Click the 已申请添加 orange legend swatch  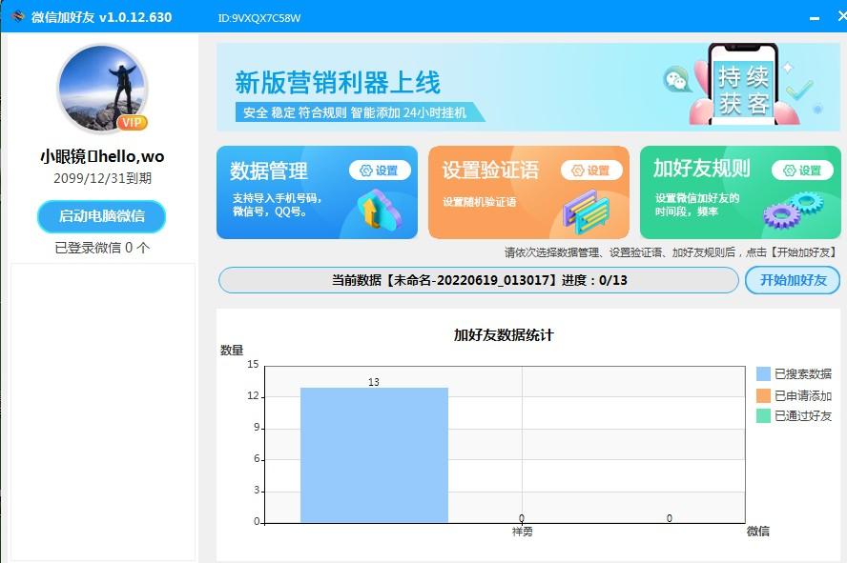click(763, 395)
